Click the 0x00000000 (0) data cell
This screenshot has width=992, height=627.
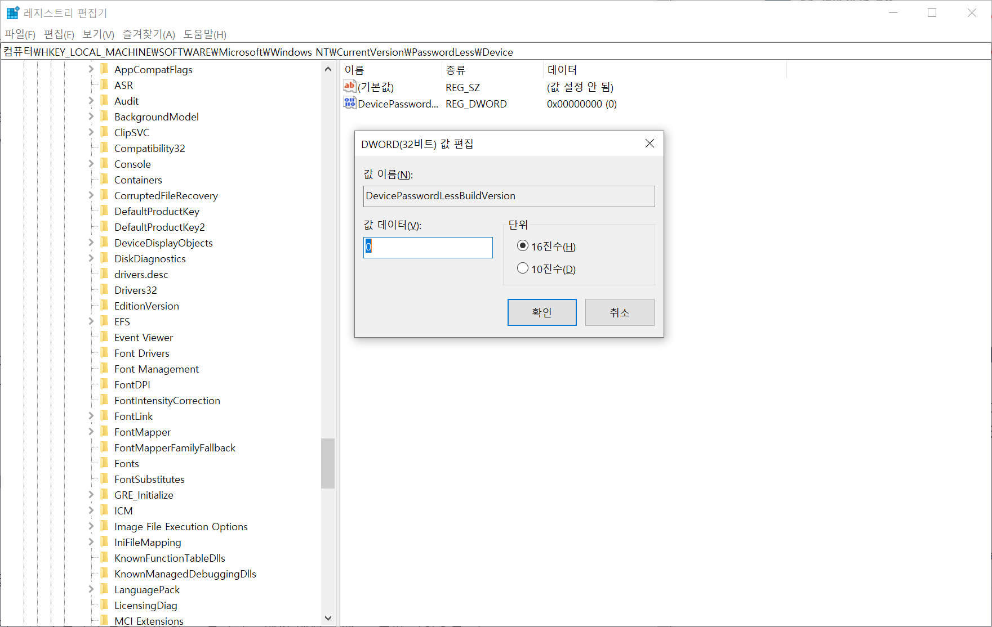click(x=582, y=104)
